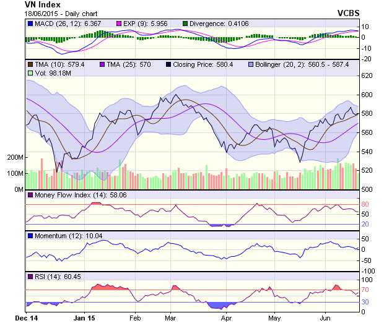Screen dimensions: 384x331
Task: Click the RSI (14) legend swatch
Action: point(30,277)
